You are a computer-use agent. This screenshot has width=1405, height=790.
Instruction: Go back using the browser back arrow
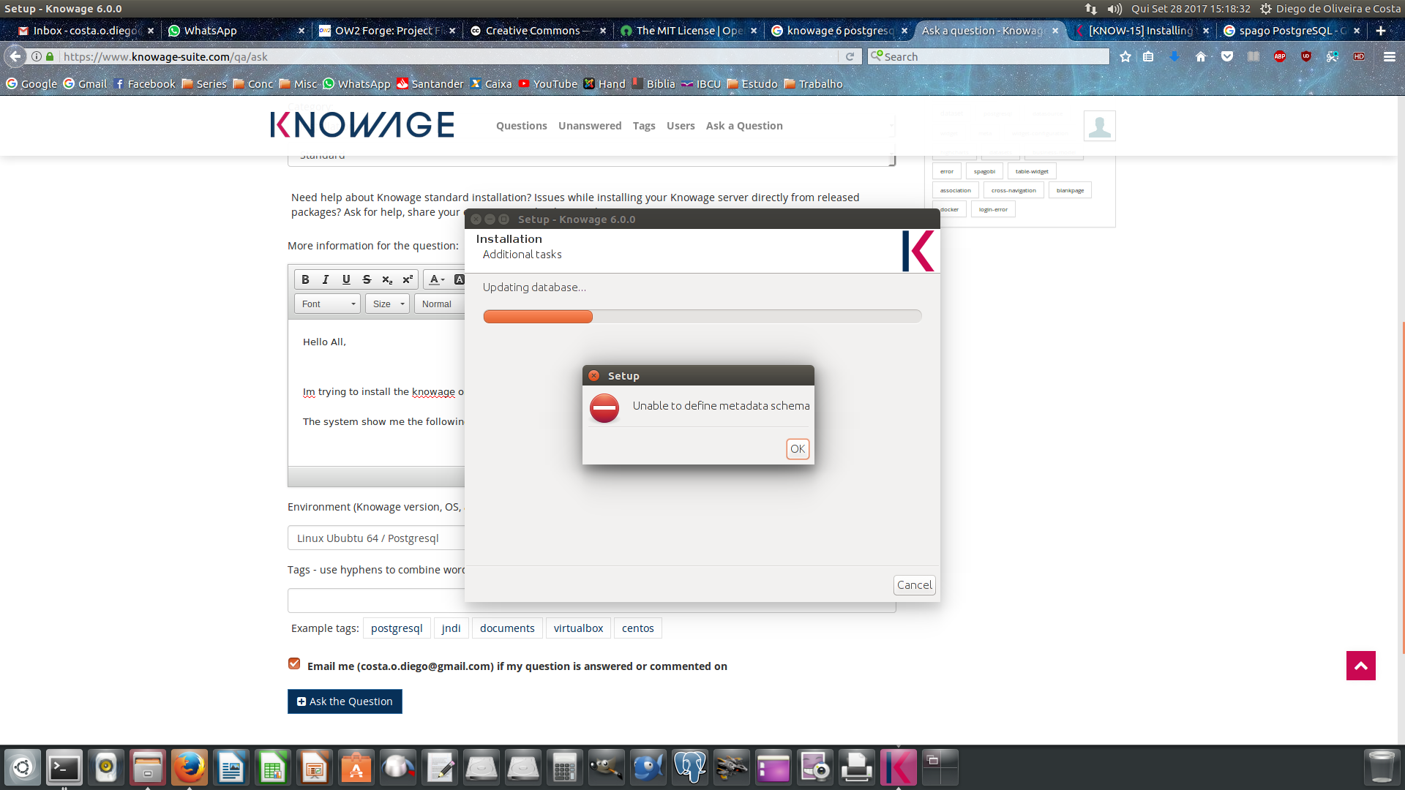15,56
